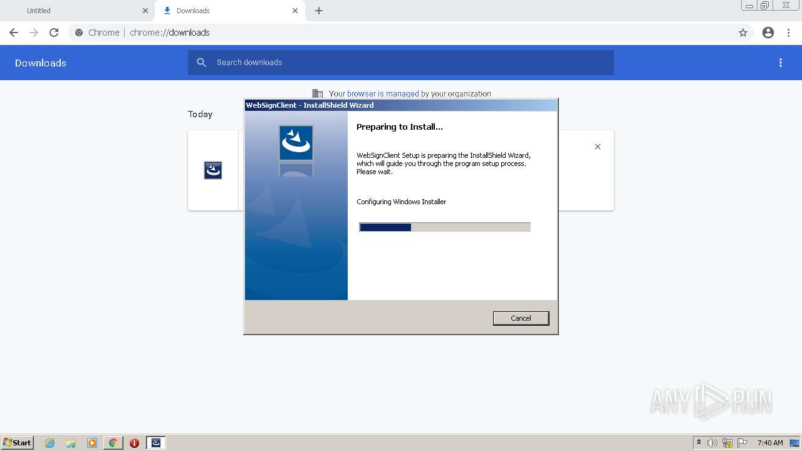
Task: Click the managed organization building icon
Action: (318, 94)
